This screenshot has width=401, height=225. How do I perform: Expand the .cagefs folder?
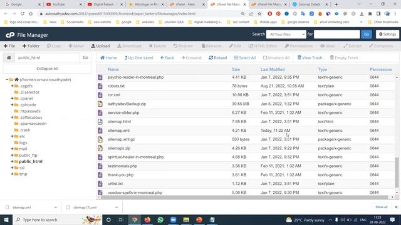click(x=12, y=86)
